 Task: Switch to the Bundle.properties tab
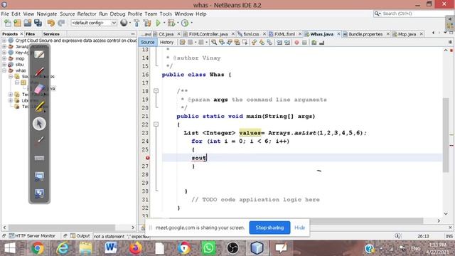365,34
